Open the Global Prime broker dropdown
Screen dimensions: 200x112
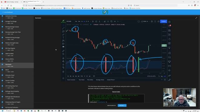pyautogui.click(x=111, y=80)
